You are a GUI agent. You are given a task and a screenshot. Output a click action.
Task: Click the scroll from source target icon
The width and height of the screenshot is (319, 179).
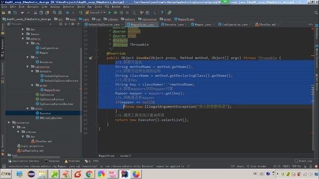point(61,24)
